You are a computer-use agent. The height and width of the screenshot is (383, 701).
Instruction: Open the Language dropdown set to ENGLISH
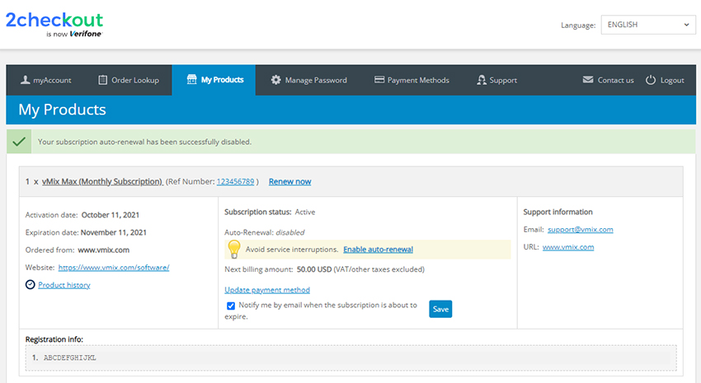tap(647, 25)
